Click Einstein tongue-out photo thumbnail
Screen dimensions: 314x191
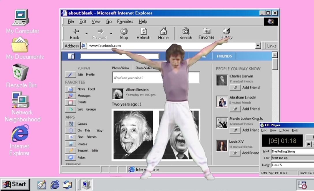point(133,135)
